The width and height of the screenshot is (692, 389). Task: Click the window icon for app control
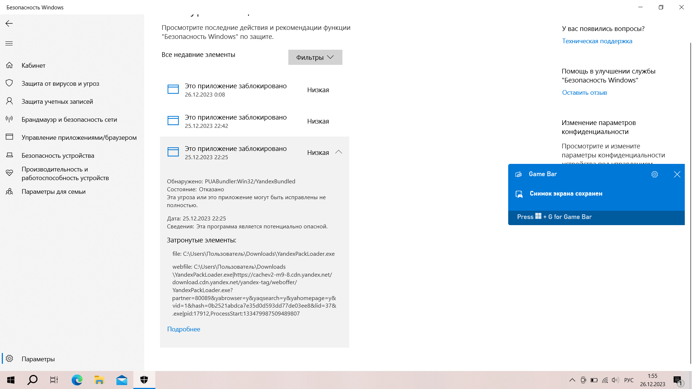(x=9, y=137)
